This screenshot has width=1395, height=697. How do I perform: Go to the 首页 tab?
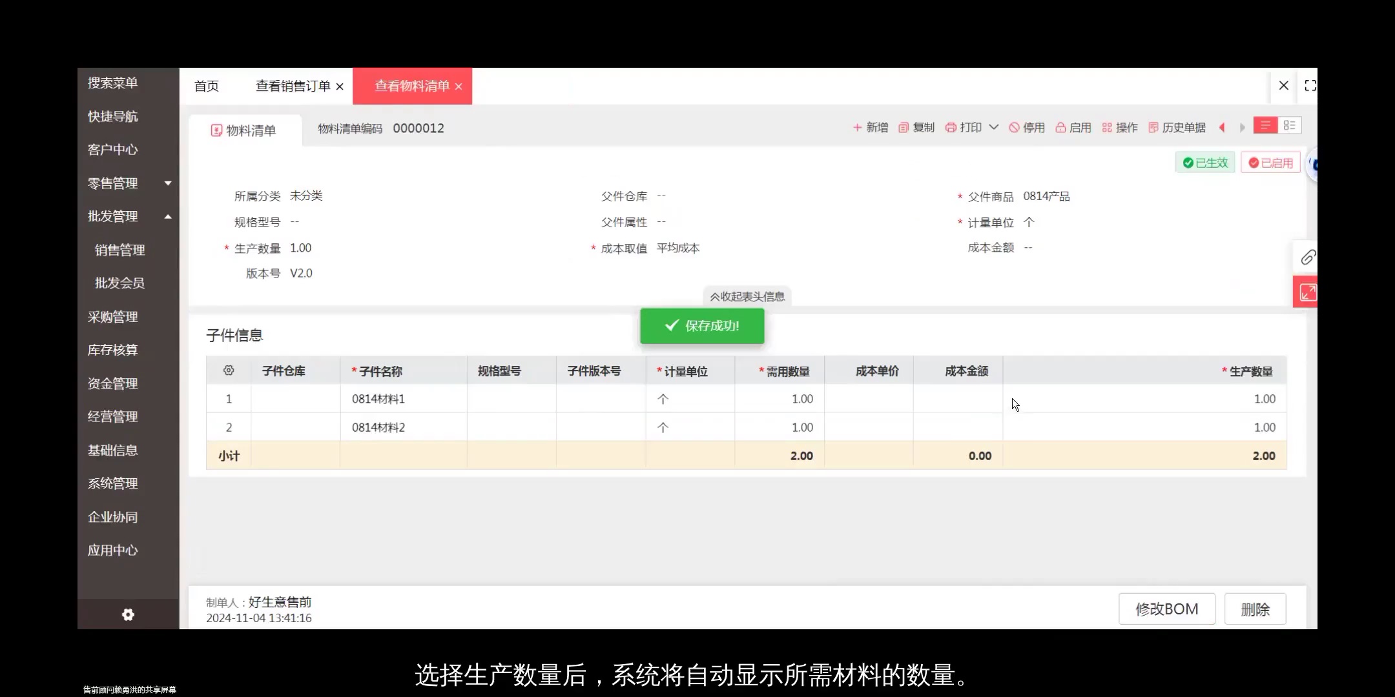click(206, 86)
